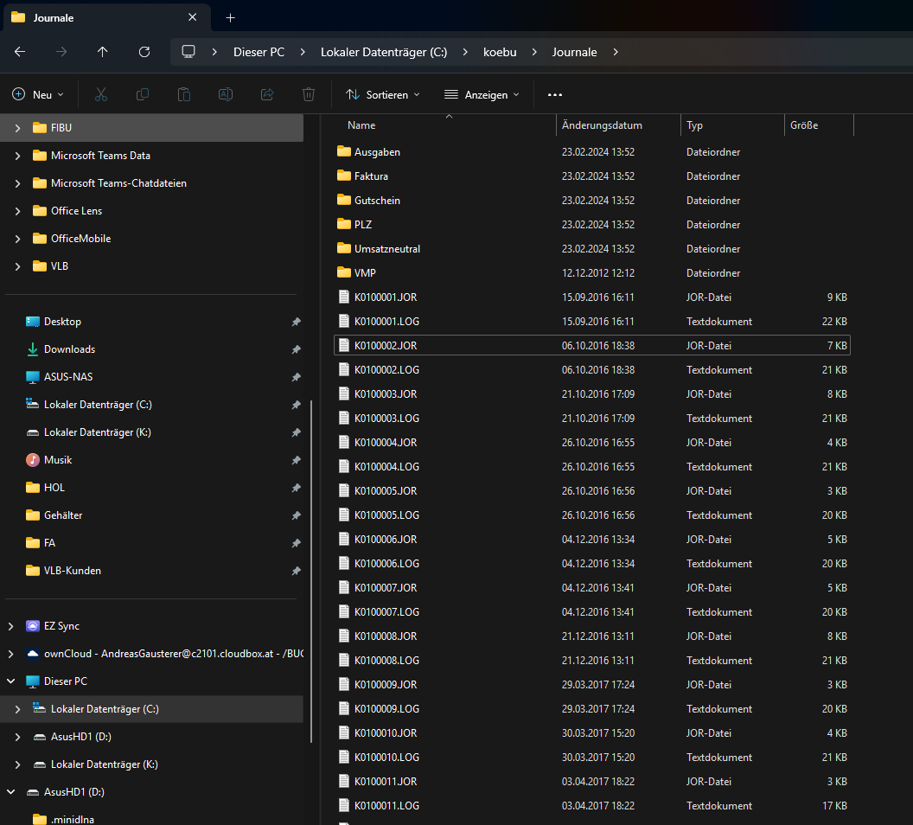The height and width of the screenshot is (825, 913).
Task: Click the Cut scissors icon in toolbar
Action: tap(101, 94)
